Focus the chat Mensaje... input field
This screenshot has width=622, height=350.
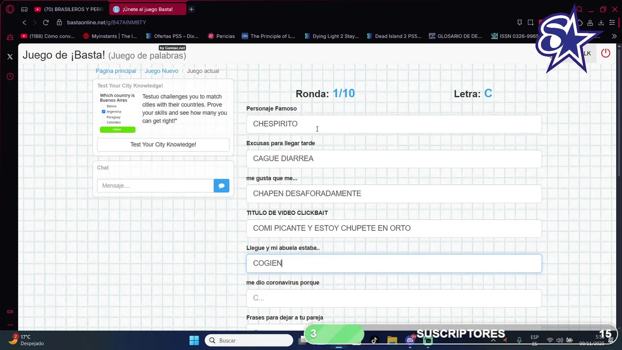click(155, 186)
